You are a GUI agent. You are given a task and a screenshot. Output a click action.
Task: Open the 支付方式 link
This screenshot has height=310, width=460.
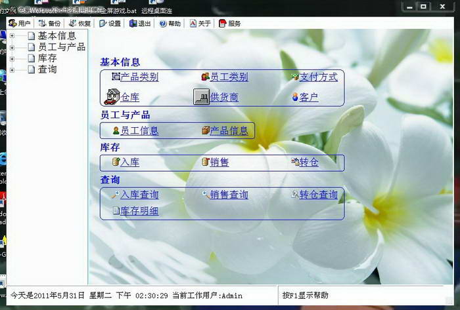(319, 77)
